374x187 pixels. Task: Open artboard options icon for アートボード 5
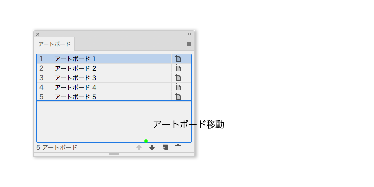coord(178,97)
